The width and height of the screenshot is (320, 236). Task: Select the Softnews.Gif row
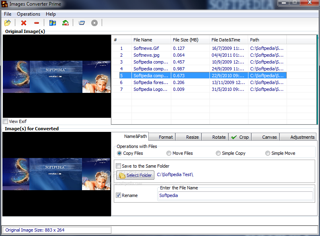pyautogui.click(x=199, y=48)
